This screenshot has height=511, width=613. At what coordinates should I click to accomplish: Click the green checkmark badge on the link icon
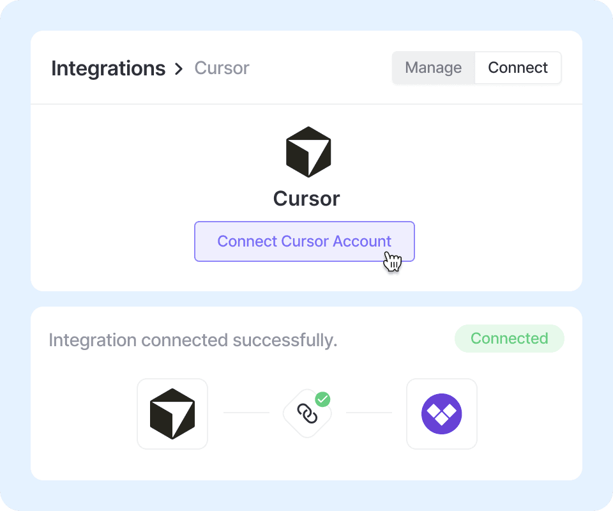point(323,400)
